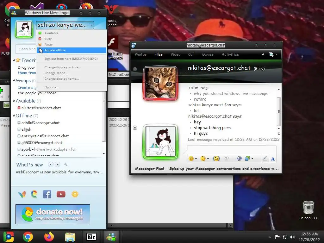
Task: Open What's new settings wrench icon
Action: 66,165
